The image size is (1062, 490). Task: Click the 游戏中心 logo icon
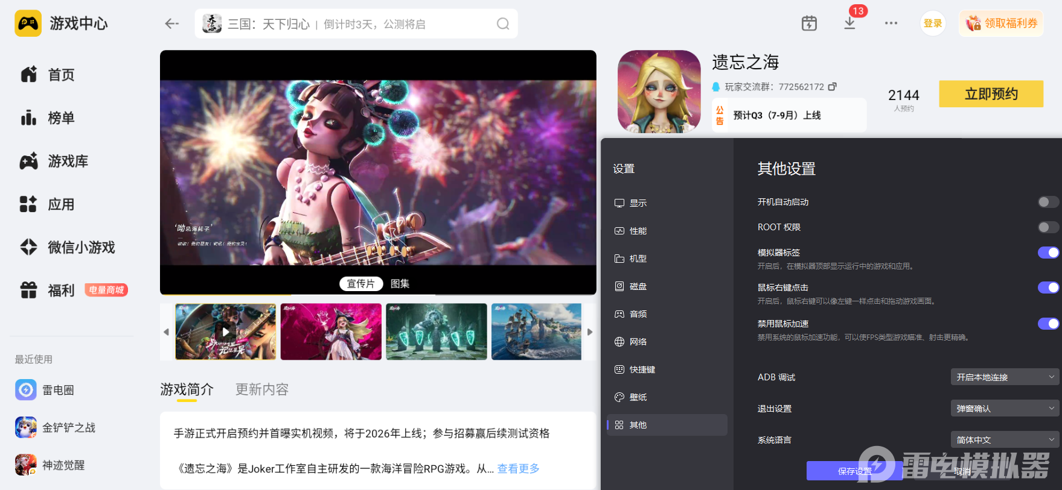[x=28, y=24]
